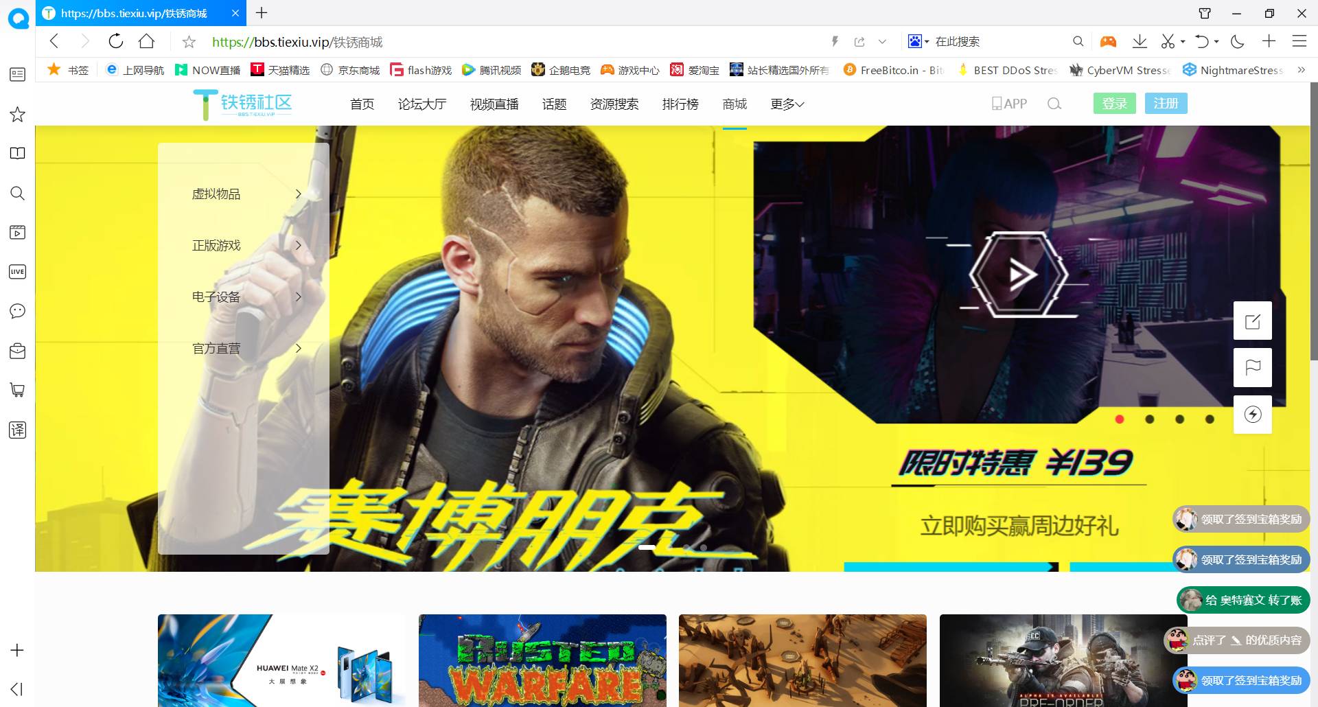
Task: Open the download manager icon
Action: (x=1140, y=41)
